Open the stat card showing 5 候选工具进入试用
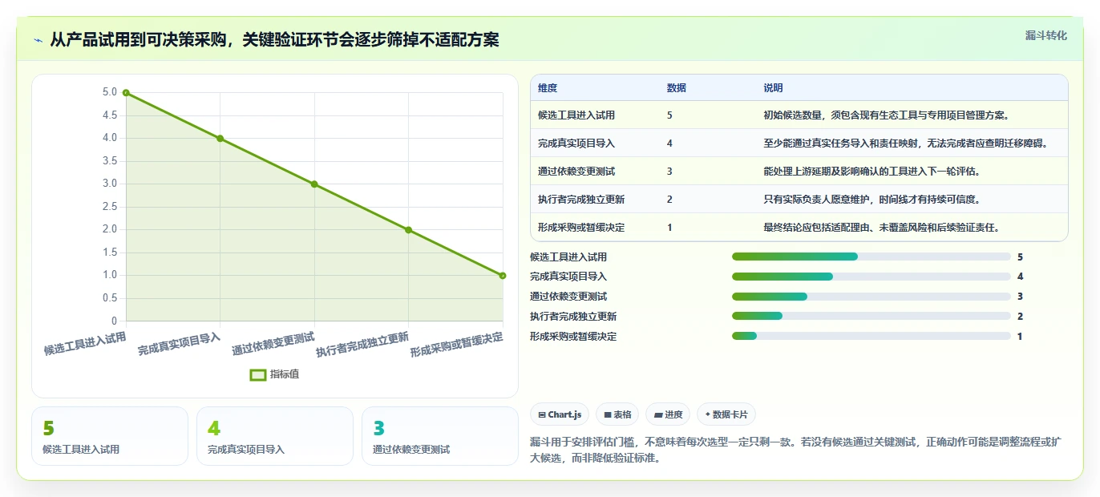The width and height of the screenshot is (1100, 497). point(110,436)
